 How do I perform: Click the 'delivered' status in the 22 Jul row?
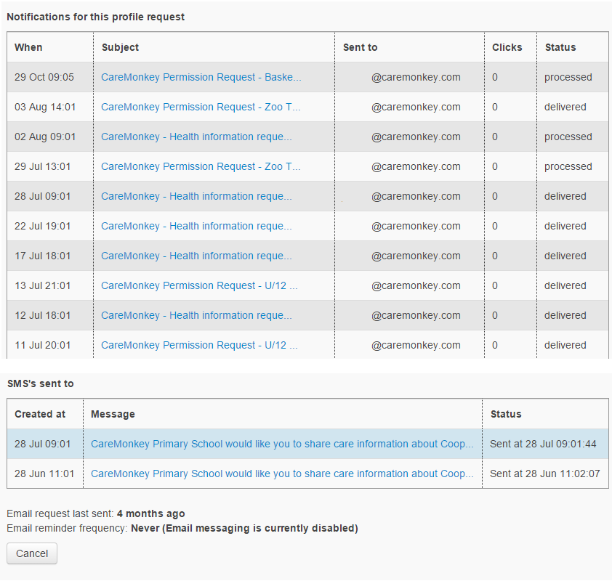coord(565,226)
